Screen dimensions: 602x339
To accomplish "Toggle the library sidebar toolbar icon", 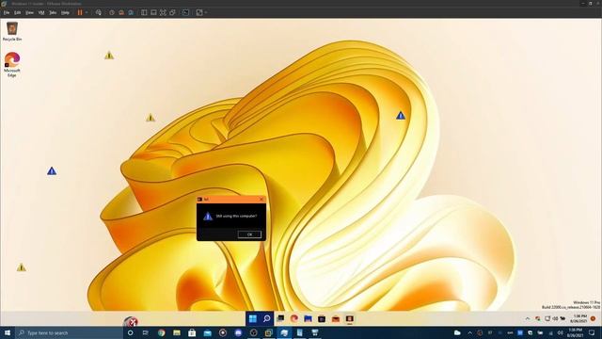I will pos(144,12).
